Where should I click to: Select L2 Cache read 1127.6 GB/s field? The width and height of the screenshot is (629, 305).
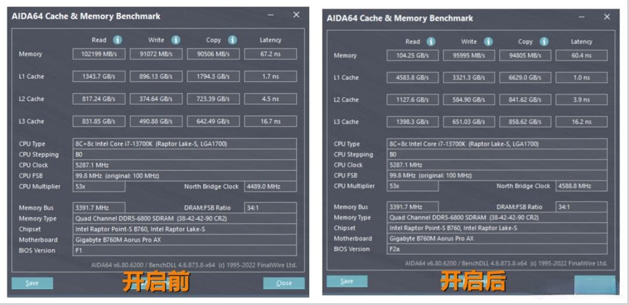[x=412, y=100]
